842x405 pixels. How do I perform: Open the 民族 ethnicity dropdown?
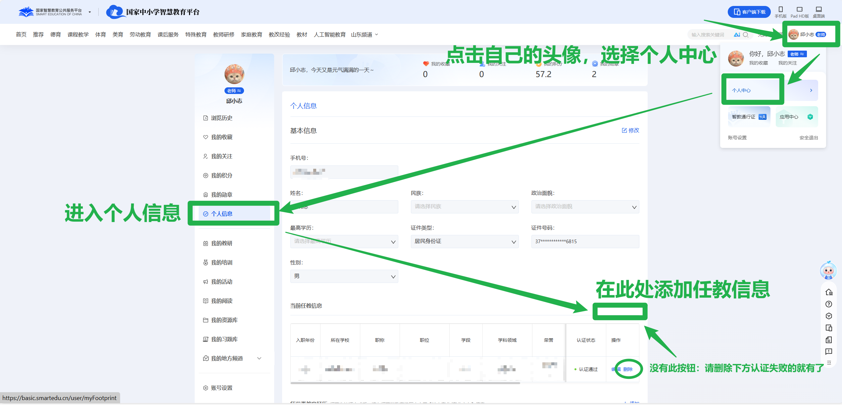click(x=464, y=207)
